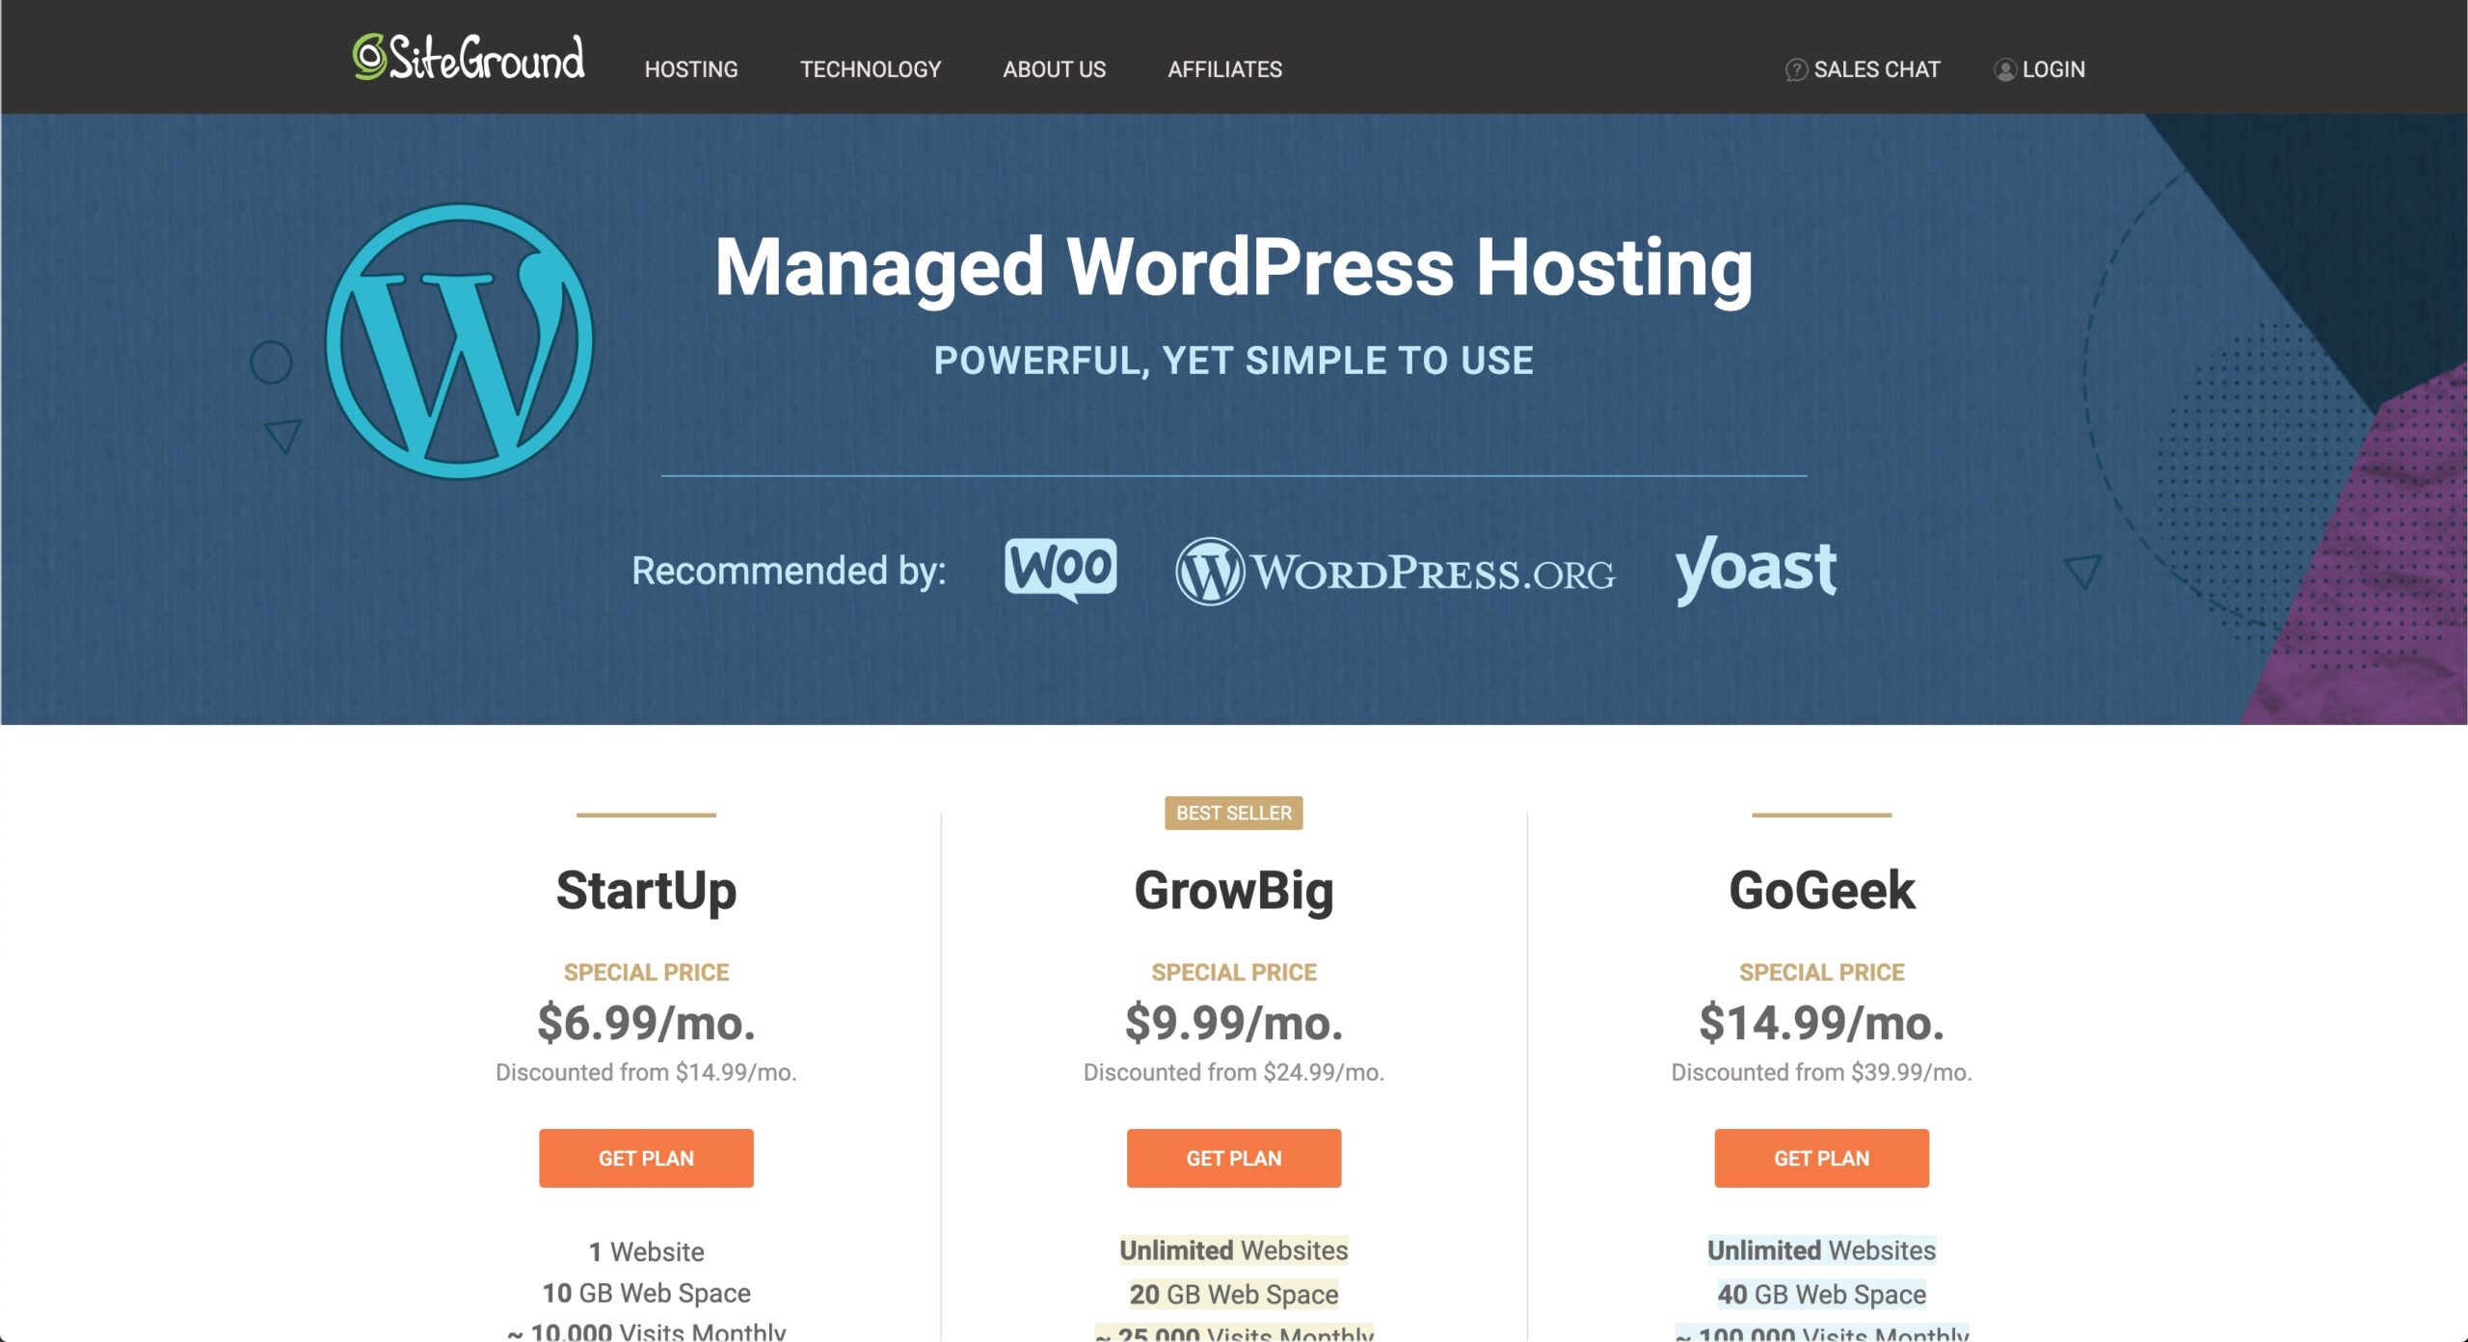Click GET PLAN for the GoGeek plan
2468x1342 pixels.
[1821, 1158]
